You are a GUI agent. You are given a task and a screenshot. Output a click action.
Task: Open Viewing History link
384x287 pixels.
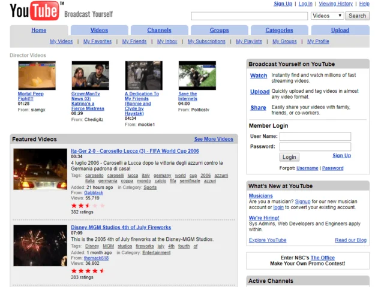[335, 4]
